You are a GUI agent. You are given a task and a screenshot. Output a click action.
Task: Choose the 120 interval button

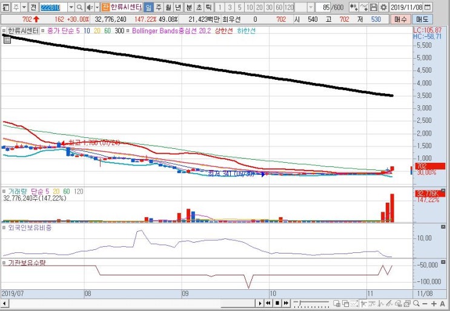tap(289, 7)
